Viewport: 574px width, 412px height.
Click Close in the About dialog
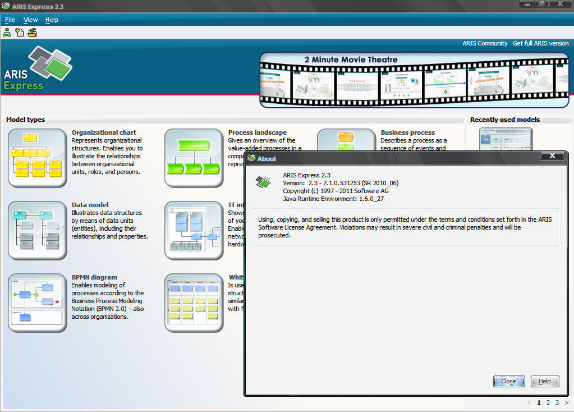(508, 381)
